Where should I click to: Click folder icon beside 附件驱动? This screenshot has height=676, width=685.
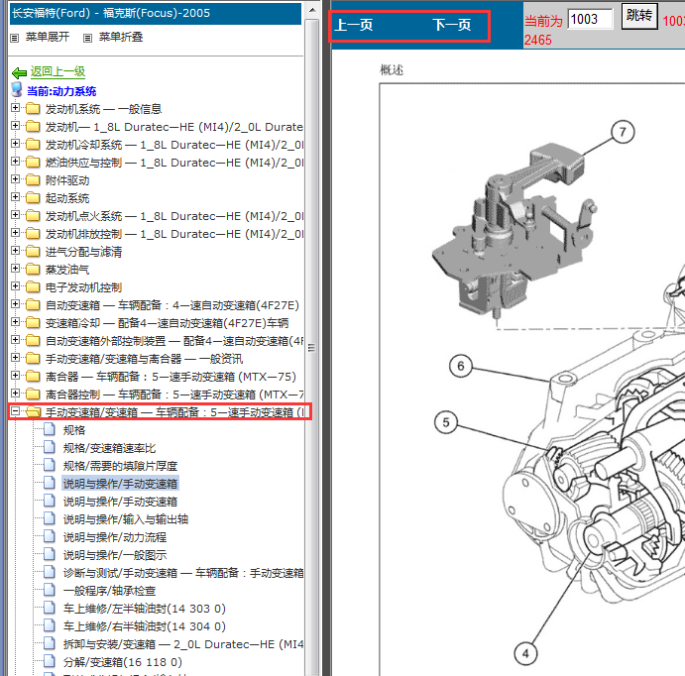(33, 180)
